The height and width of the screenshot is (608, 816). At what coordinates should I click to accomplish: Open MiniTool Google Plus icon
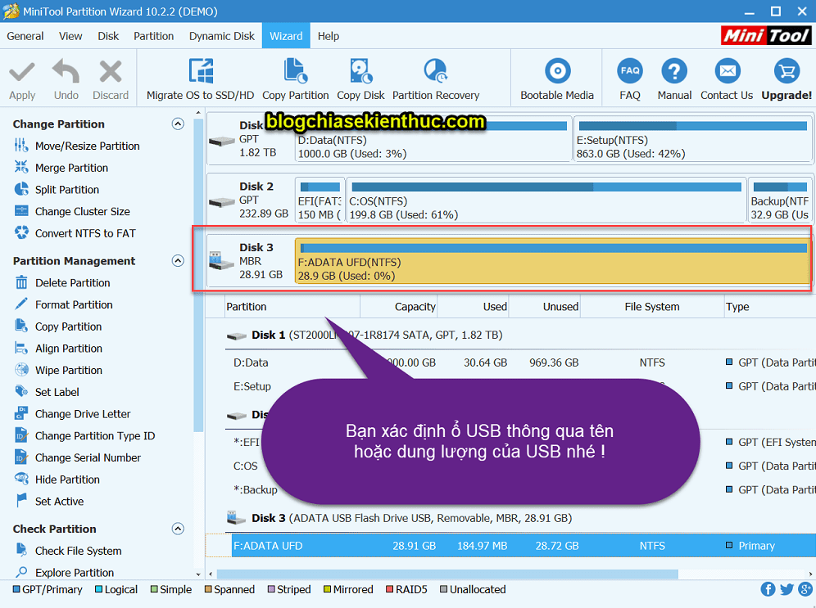tap(805, 589)
